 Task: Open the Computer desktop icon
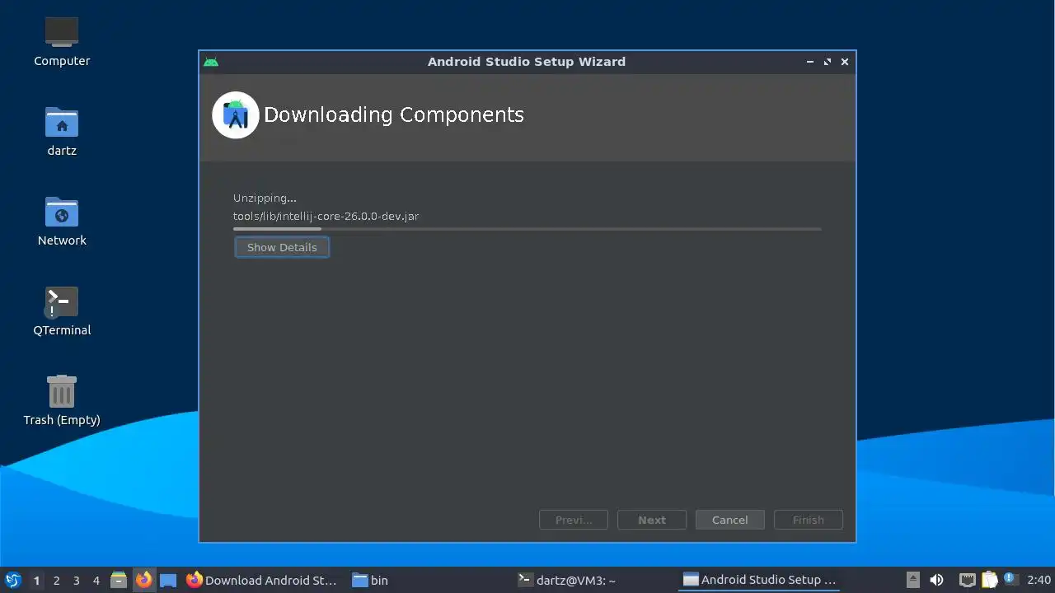[x=62, y=41]
